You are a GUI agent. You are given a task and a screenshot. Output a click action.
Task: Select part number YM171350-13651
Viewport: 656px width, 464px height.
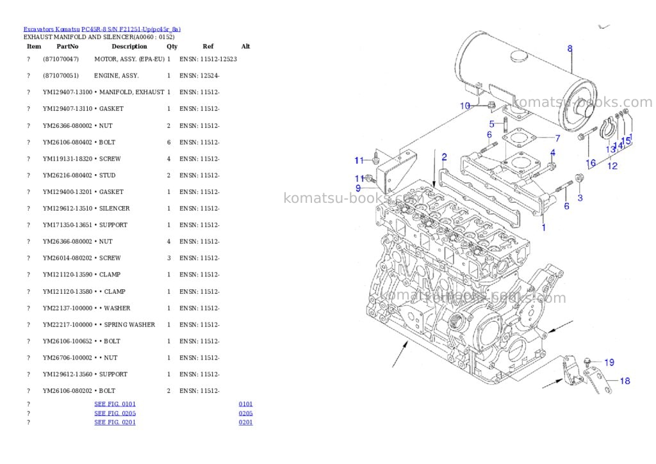coord(67,225)
